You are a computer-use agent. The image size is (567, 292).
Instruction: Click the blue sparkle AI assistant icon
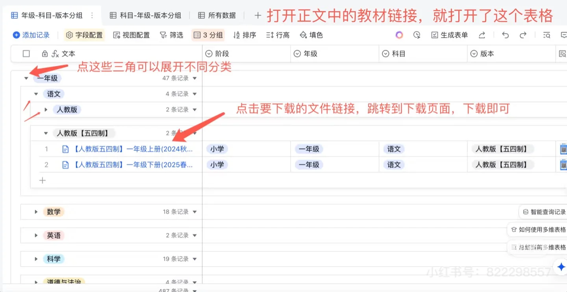point(561,267)
